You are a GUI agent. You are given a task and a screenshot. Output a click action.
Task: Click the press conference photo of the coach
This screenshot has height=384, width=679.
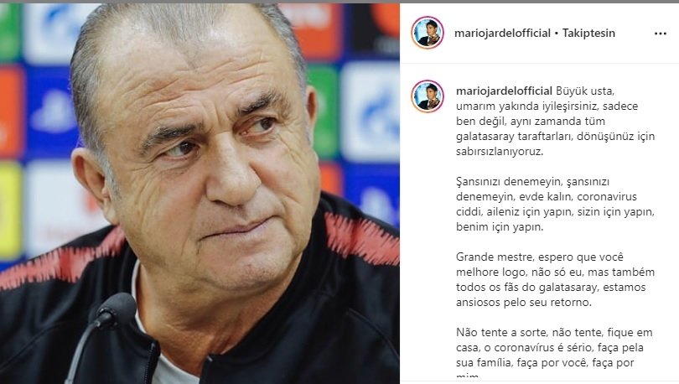tap(200, 194)
